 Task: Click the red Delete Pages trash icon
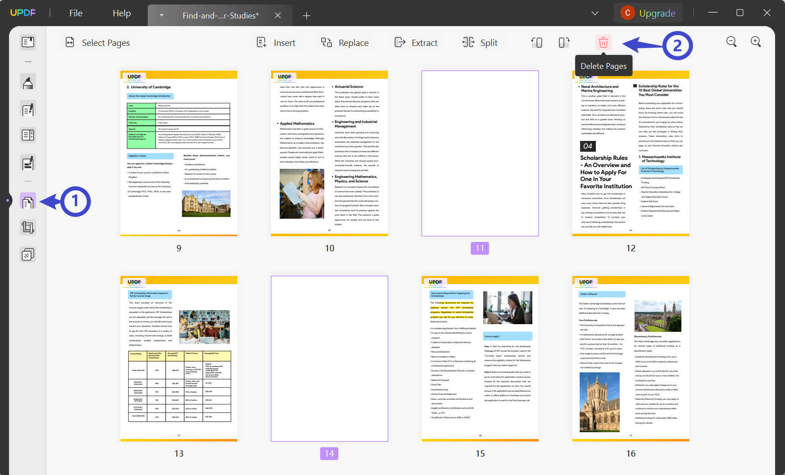coord(603,43)
